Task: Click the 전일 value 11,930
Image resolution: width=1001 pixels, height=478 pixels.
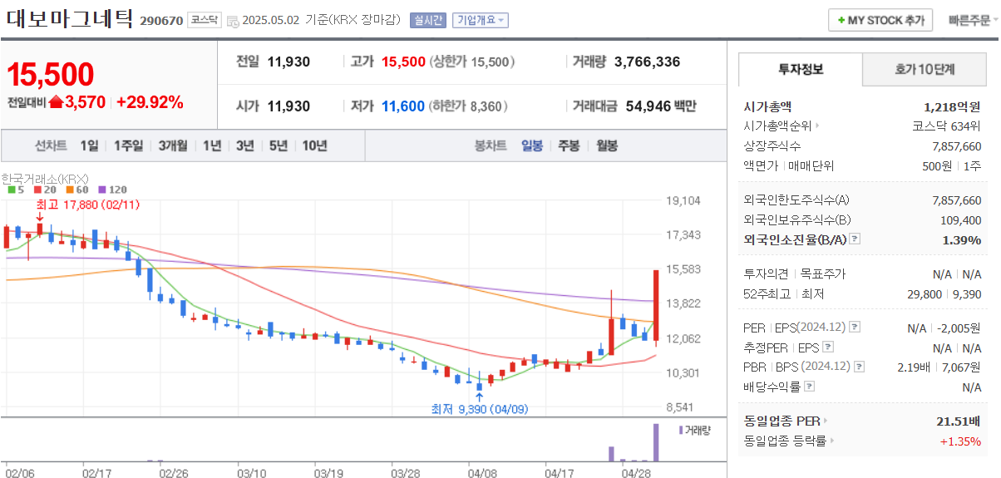Action: 288,62
